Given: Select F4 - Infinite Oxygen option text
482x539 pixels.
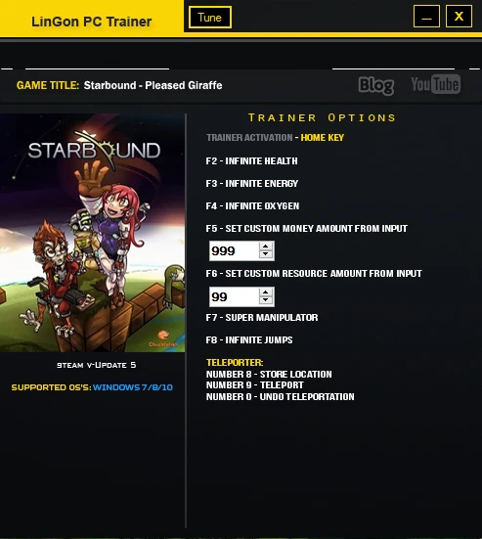Looking at the screenshot, I should pyautogui.click(x=252, y=205).
